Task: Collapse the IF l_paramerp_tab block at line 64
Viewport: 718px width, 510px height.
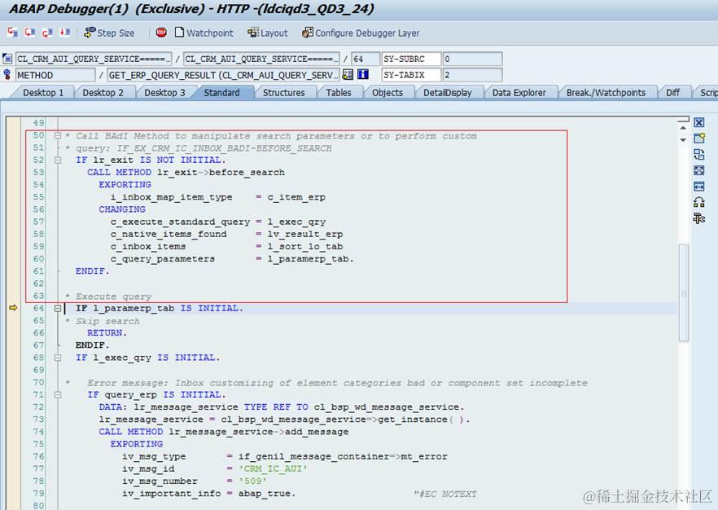Action: point(58,309)
